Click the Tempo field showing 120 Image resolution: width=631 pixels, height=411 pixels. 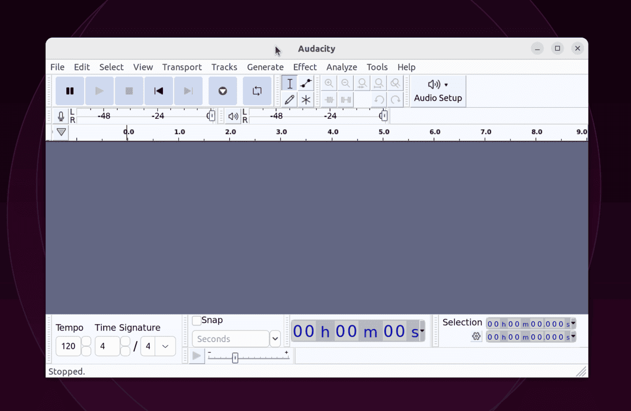(68, 346)
